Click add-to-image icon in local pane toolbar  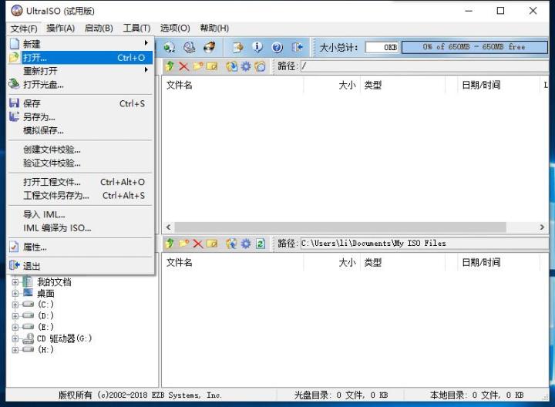click(232, 243)
